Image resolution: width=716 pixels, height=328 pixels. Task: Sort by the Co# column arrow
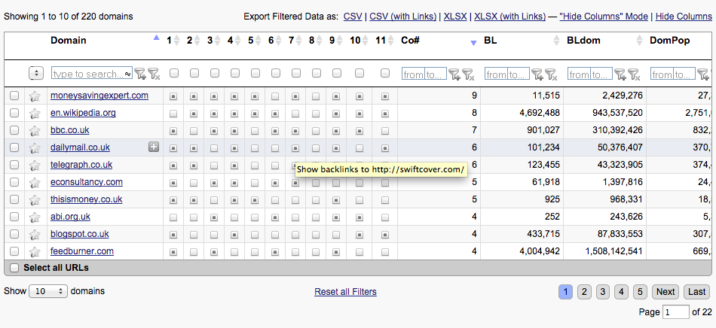[473, 43]
